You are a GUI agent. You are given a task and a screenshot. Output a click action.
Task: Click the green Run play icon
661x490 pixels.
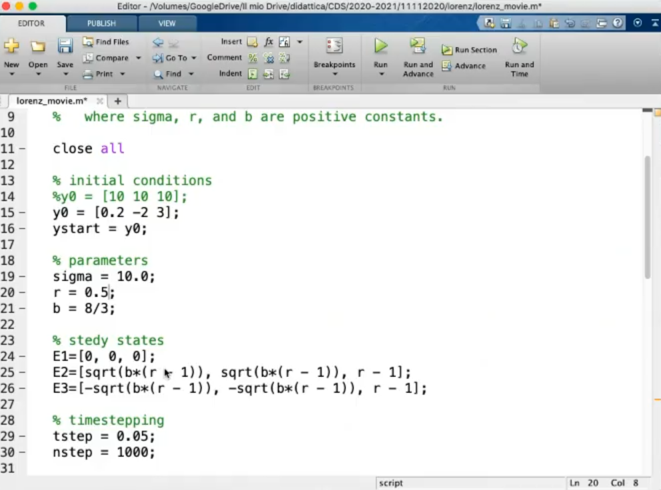point(380,47)
